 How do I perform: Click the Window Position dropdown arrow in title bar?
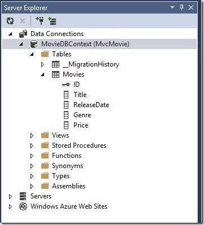172,7
